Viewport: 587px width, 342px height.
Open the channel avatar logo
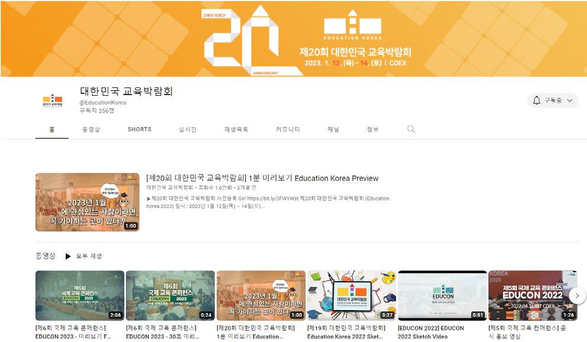tap(53, 100)
